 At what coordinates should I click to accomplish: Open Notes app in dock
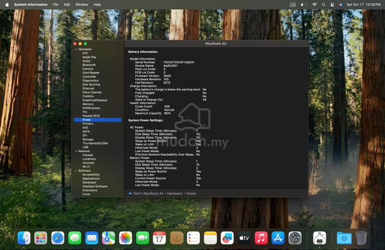(210, 238)
